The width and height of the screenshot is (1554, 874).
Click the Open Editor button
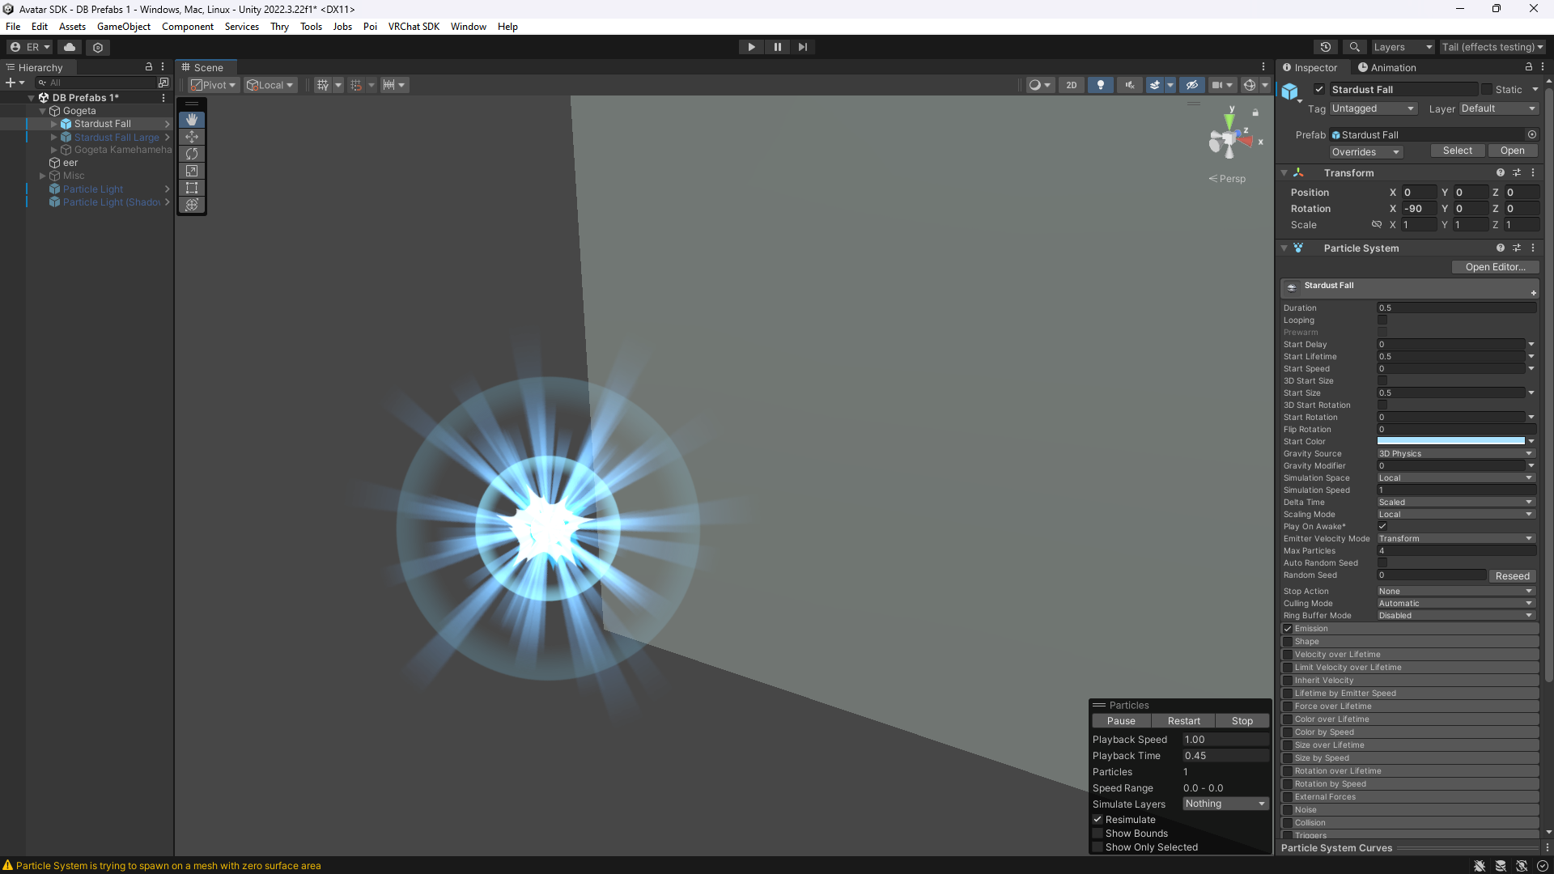point(1494,267)
